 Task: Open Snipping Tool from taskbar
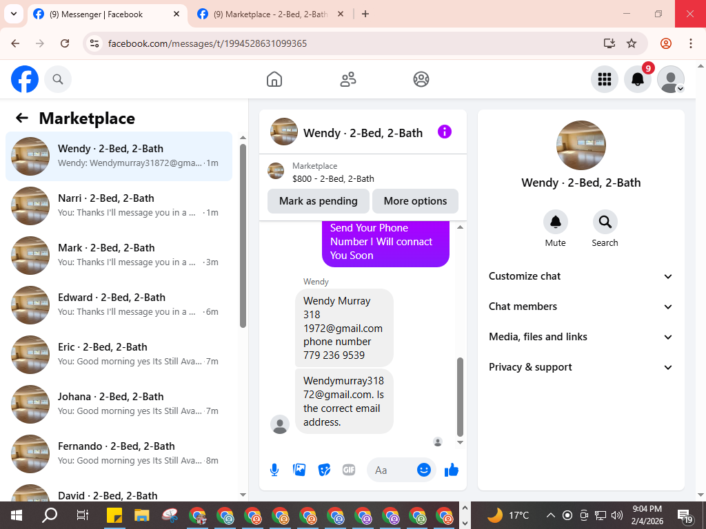coord(170,515)
